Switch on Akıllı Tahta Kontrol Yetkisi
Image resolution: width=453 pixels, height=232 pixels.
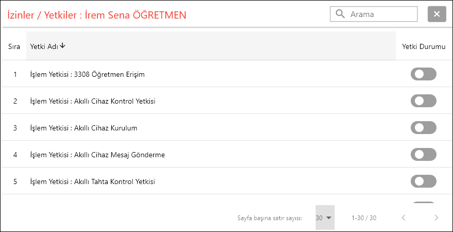click(423, 181)
